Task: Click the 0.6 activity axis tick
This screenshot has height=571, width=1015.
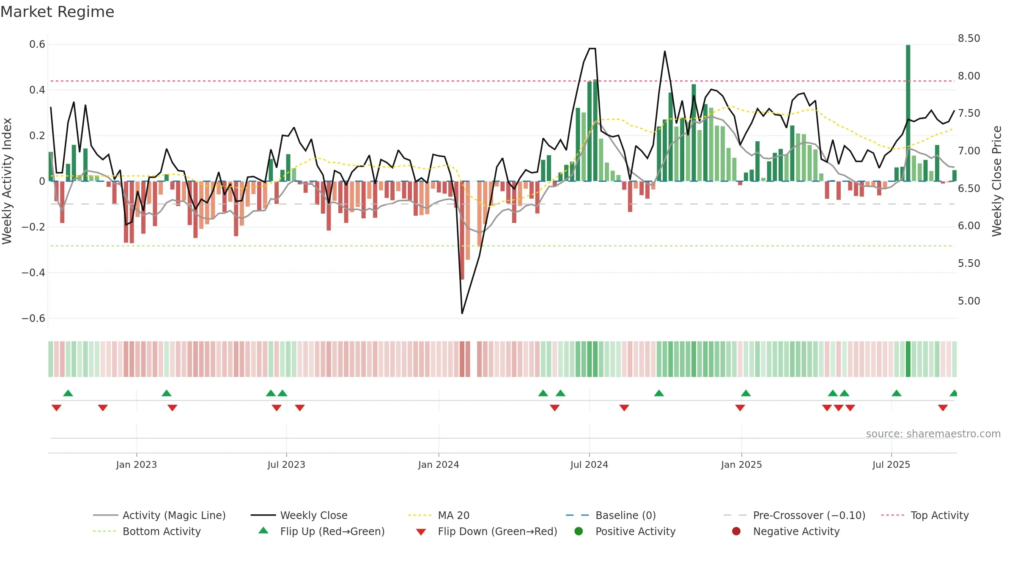Action: (x=37, y=44)
